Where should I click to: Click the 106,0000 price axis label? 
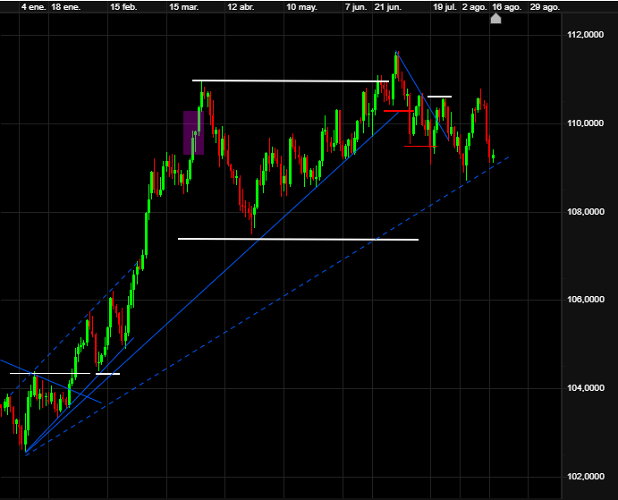click(x=585, y=300)
